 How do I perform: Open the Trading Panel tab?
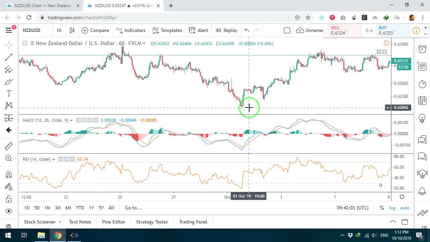pyautogui.click(x=193, y=222)
